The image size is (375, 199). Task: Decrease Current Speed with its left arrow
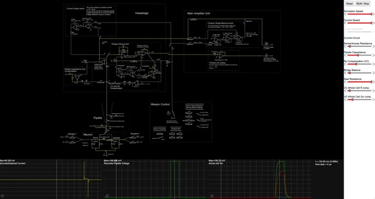[345, 23]
